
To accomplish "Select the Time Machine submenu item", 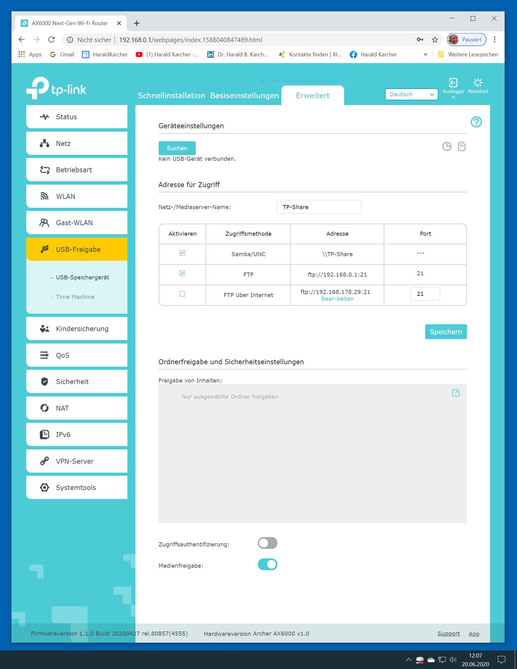I will 75,297.
